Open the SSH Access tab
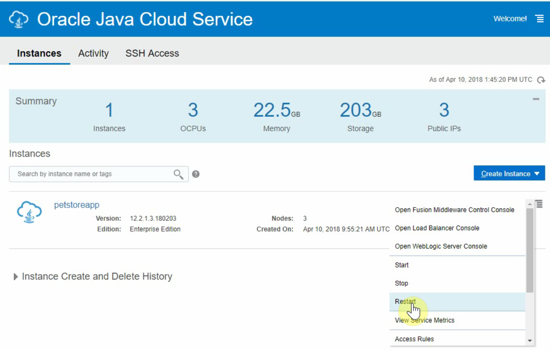550x350 pixels. coord(152,53)
